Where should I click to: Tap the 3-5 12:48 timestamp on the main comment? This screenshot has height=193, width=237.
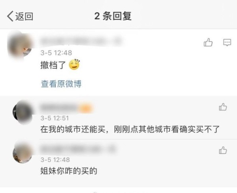click(56, 53)
